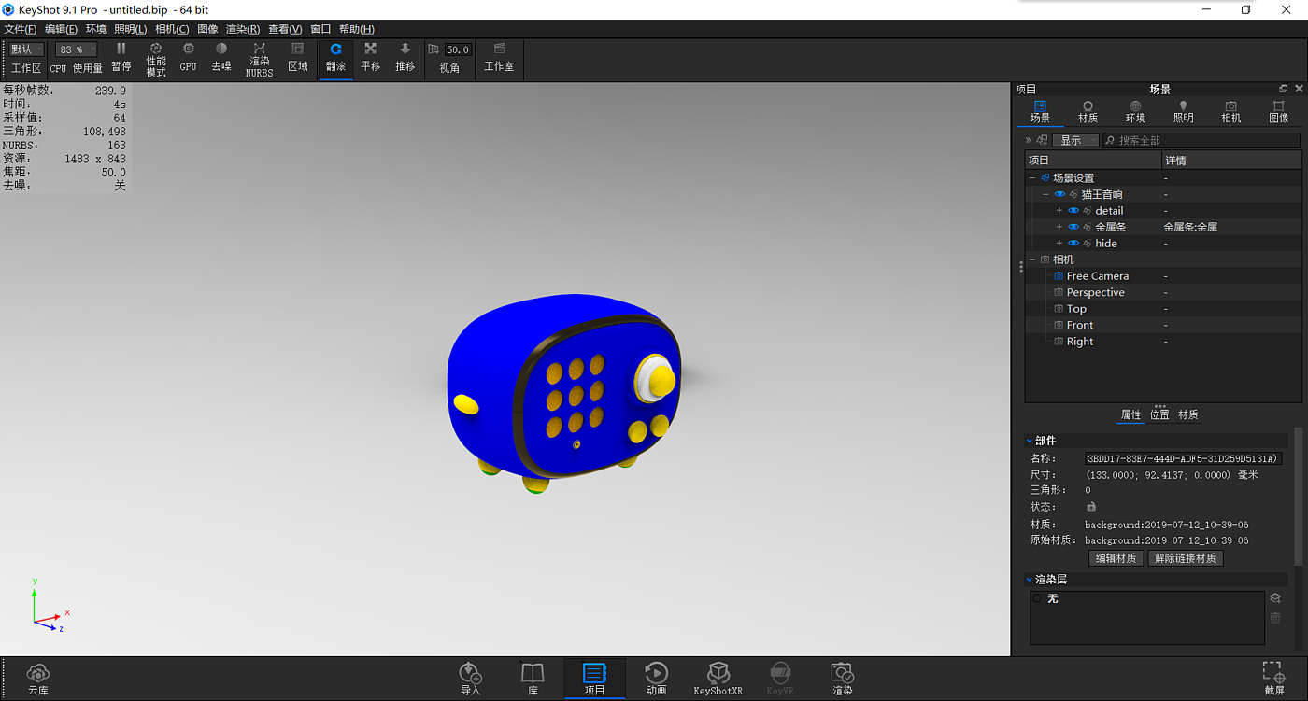Switch to the 材质 tab in project panel

[x=1088, y=111]
